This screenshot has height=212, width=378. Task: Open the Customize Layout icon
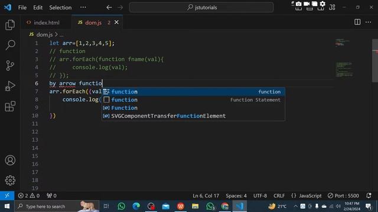pos(332,8)
